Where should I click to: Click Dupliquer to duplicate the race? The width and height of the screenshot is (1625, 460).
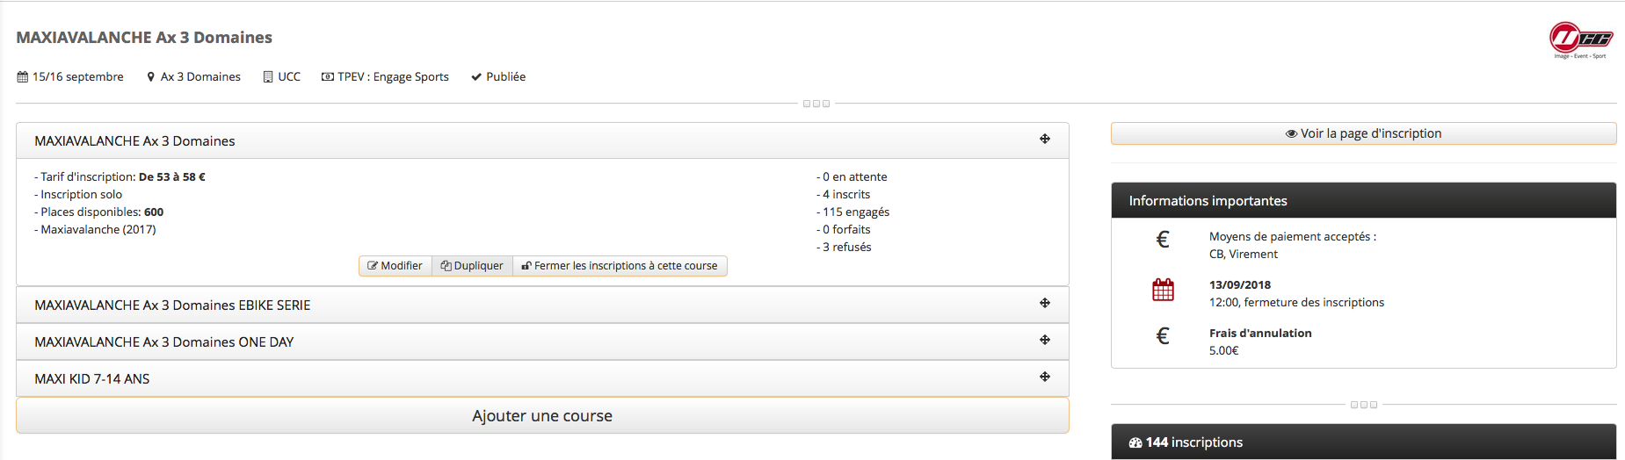472,266
